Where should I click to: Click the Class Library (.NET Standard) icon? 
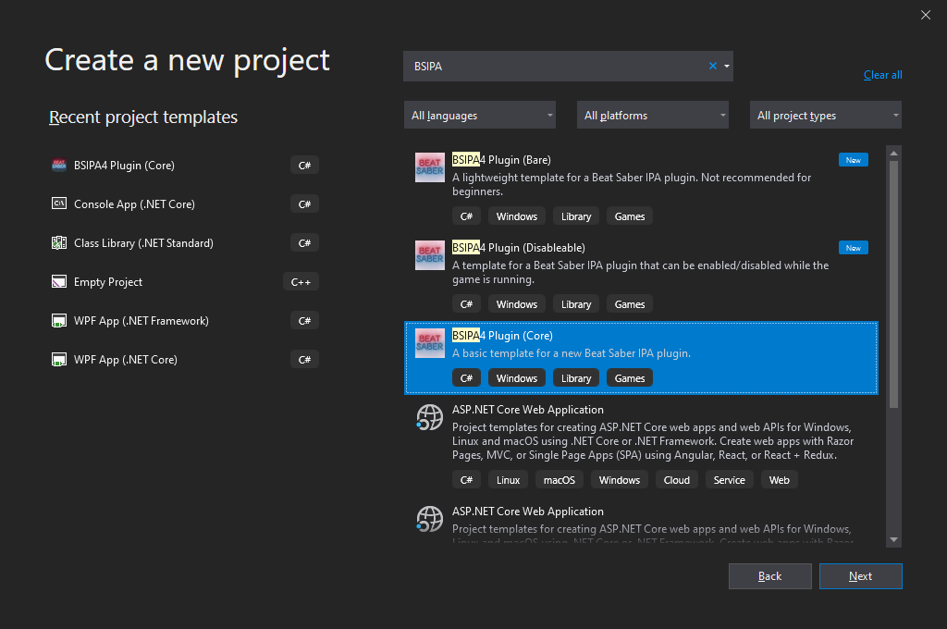coord(59,242)
